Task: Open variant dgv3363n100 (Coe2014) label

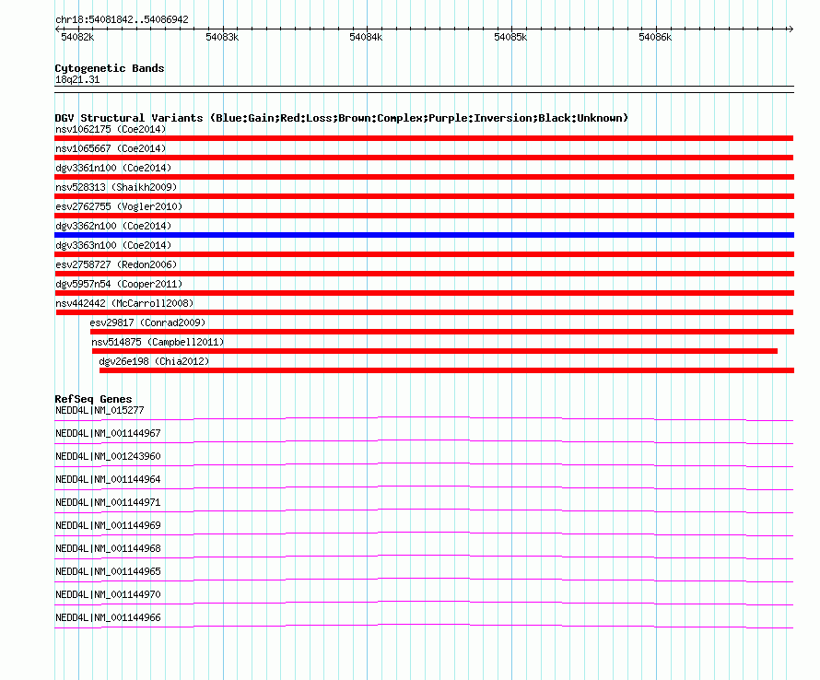Action: 113,245
